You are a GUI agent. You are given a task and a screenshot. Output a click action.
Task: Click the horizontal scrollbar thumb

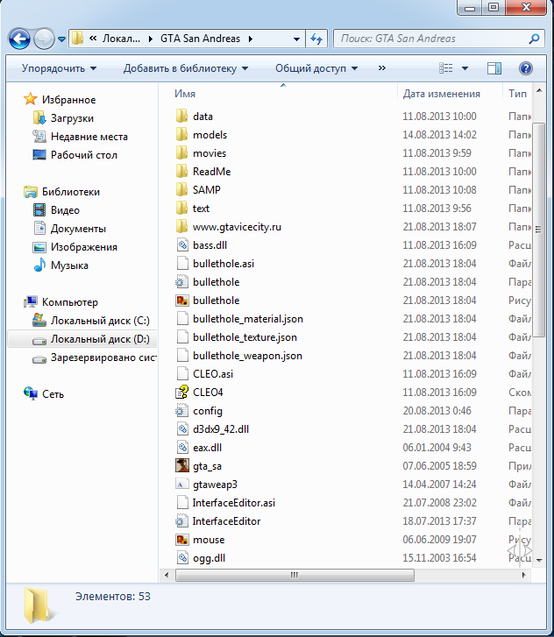point(295,575)
